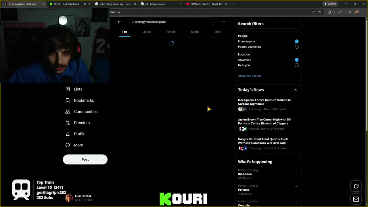Switch to the People tab
Screen dimensions: 368x207
pos(171,32)
